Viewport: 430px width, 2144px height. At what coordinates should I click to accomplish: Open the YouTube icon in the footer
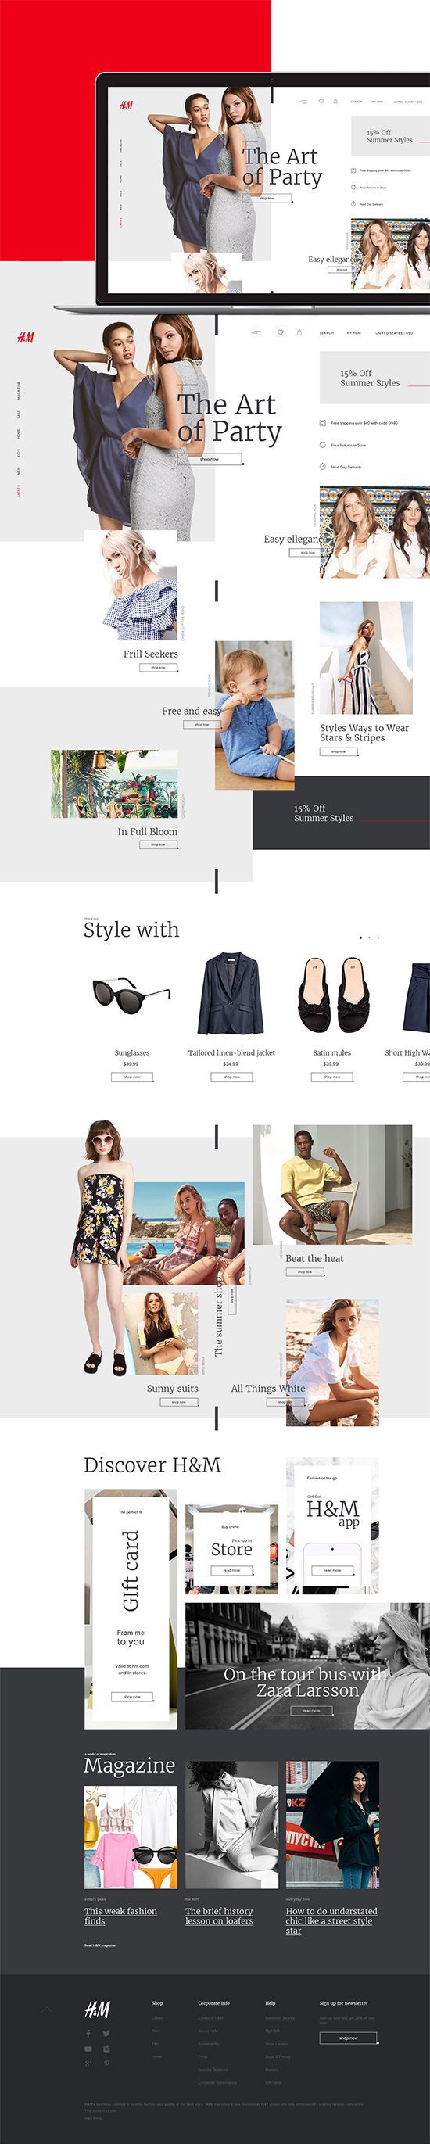[x=88, y=2049]
